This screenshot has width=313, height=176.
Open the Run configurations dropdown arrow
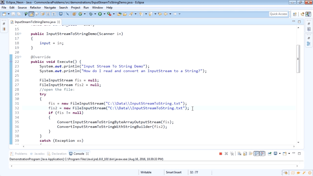104,14
